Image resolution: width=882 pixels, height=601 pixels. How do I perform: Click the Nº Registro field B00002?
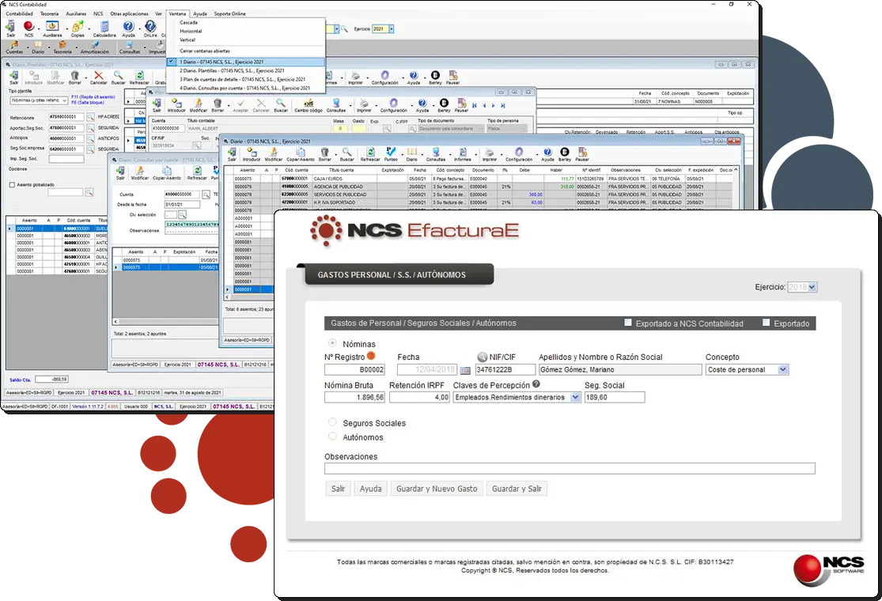[355, 369]
